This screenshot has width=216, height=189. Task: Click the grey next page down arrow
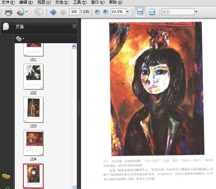[x=63, y=12]
